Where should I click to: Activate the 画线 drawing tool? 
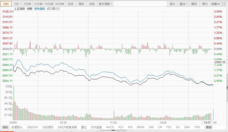coord(194,4)
